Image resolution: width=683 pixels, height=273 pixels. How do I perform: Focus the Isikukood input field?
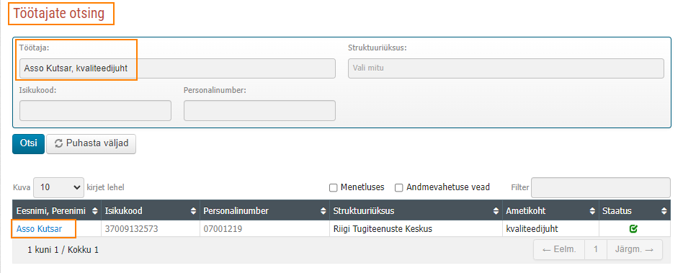pyautogui.click(x=95, y=111)
